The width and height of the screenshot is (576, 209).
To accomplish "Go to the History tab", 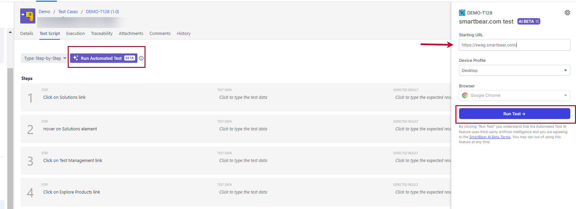I will (x=184, y=34).
